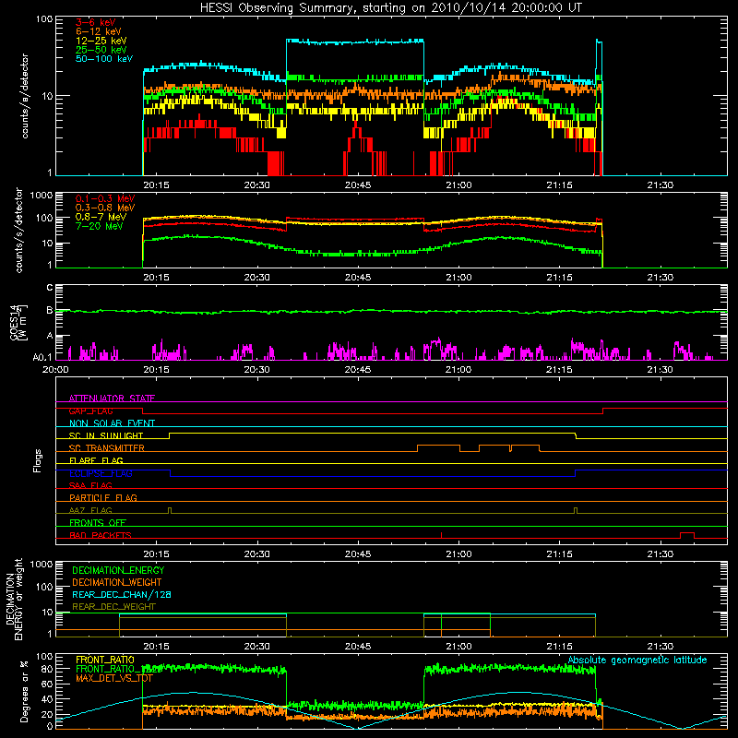
Task: Click the '20:00' time tick label
Action: click(x=55, y=370)
